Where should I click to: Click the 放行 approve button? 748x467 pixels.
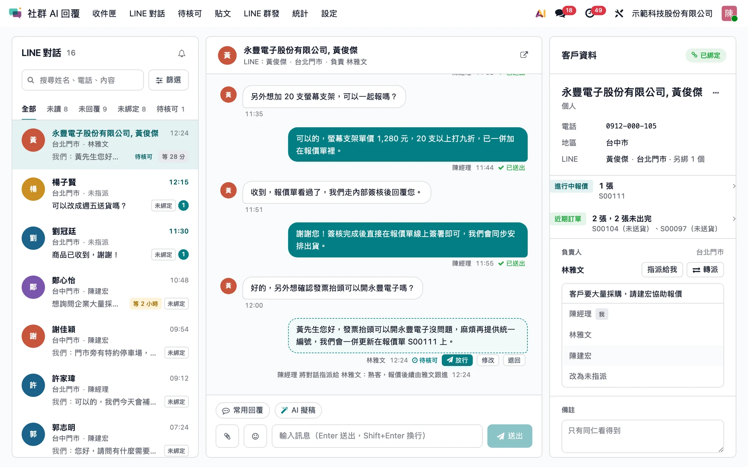pos(457,360)
